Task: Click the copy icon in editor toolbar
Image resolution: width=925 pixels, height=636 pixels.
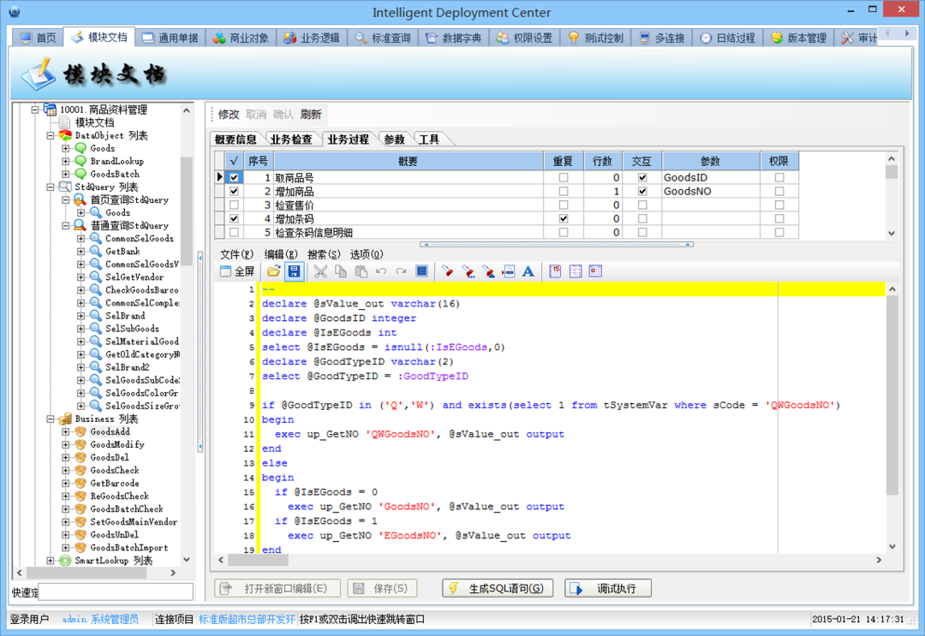Action: [340, 271]
